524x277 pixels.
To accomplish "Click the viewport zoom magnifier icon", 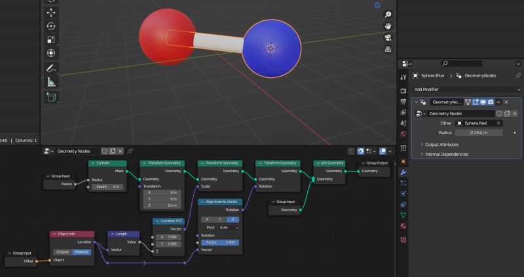I will point(388,14).
